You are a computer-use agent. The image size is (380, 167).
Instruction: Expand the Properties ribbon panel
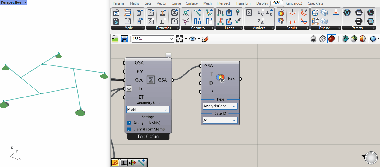pos(178,28)
